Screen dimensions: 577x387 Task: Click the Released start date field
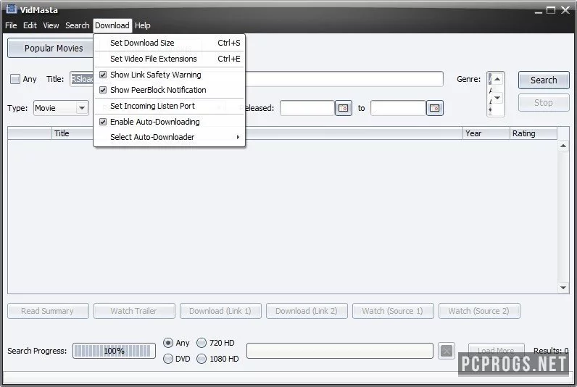tap(307, 108)
